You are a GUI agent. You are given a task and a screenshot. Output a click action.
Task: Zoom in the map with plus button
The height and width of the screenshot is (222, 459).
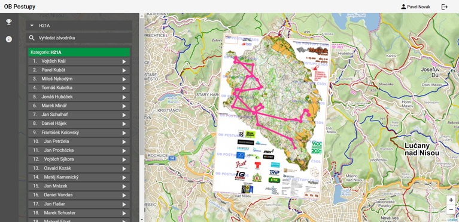[x=451, y=200]
